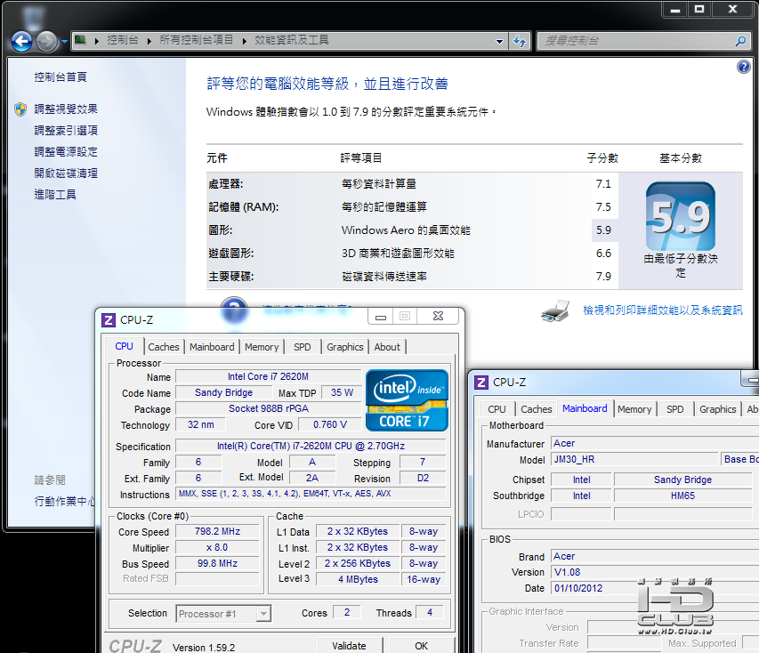
Task: Switch to Memory tab in front CPU-Z window
Action: pyautogui.click(x=262, y=347)
